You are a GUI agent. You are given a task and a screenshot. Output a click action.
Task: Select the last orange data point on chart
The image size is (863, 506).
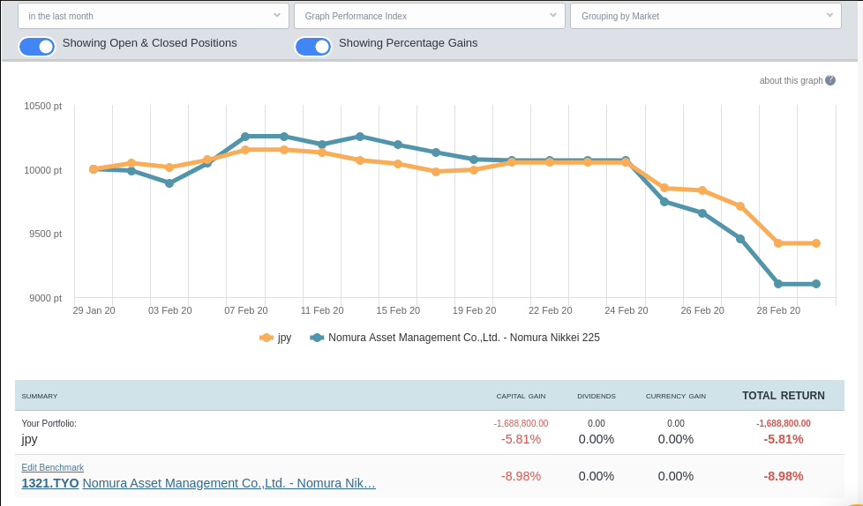816,243
